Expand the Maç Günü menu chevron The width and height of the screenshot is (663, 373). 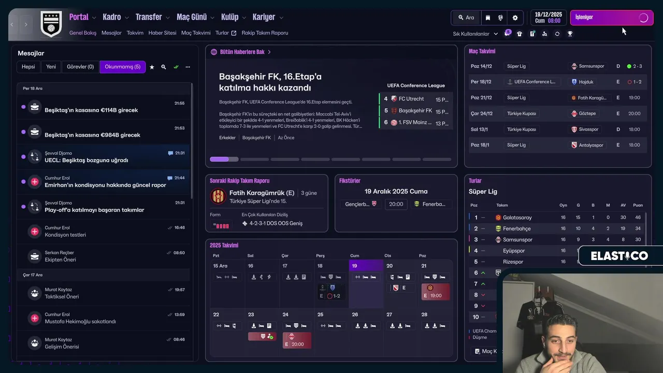tap(212, 18)
